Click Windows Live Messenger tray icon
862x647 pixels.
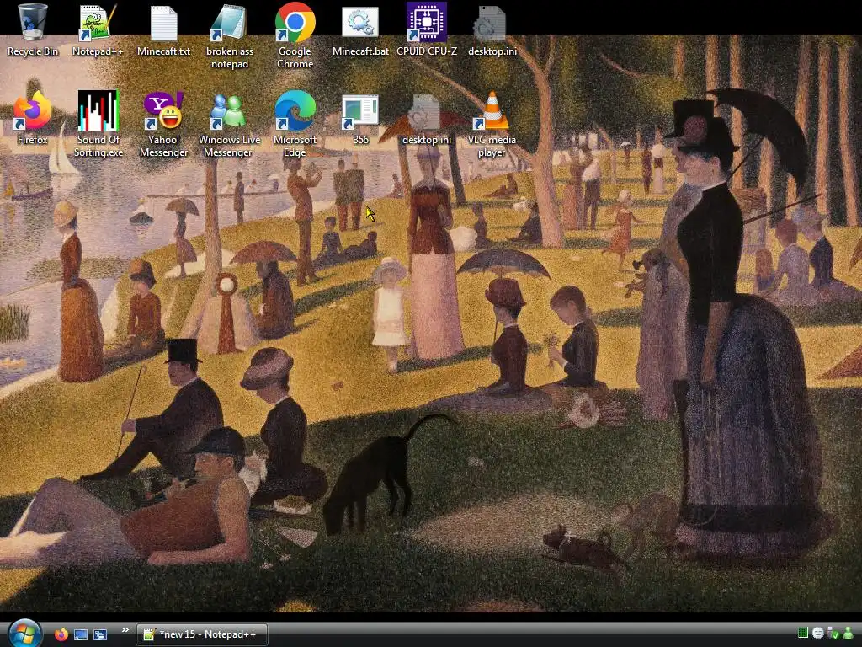click(x=849, y=633)
